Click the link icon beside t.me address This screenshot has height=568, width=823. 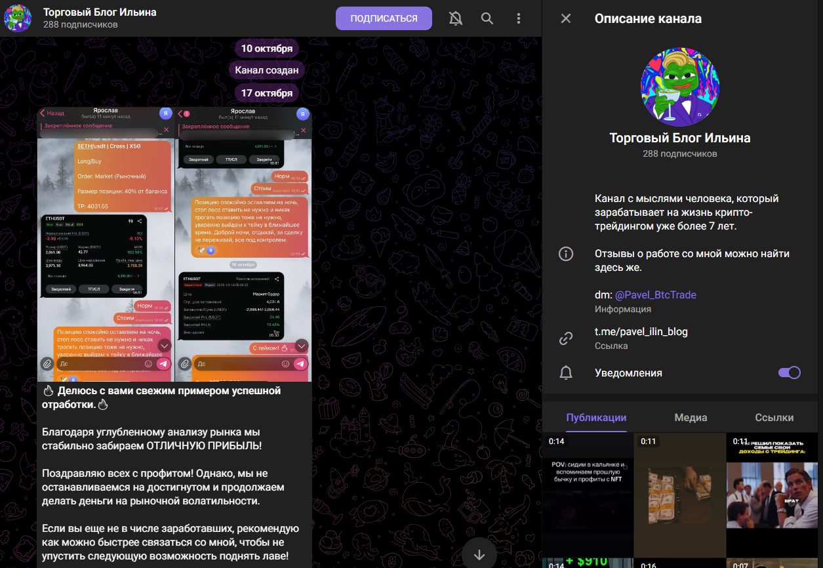(x=565, y=338)
